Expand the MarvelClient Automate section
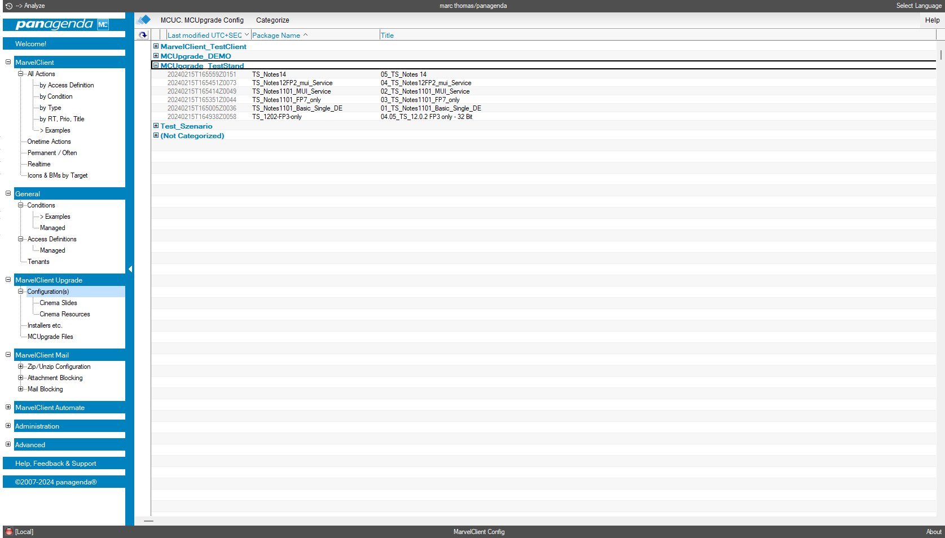Viewport: 945px width, 538px height. coord(8,407)
